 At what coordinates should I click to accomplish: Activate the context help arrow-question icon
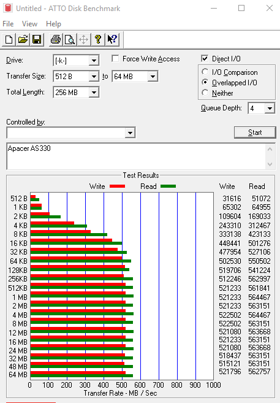coord(112,40)
